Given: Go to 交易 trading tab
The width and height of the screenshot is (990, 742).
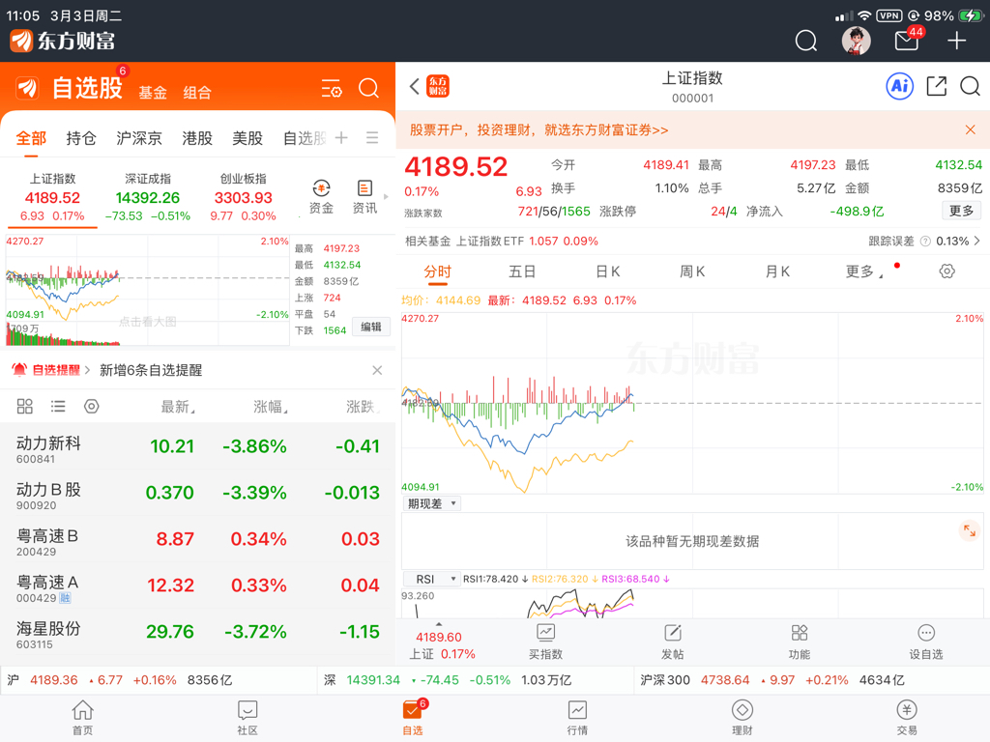Looking at the screenshot, I should [907, 718].
